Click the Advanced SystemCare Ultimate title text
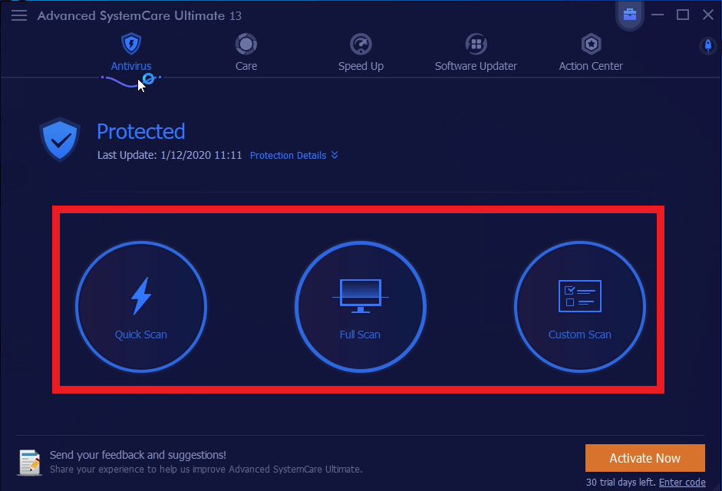 point(140,15)
